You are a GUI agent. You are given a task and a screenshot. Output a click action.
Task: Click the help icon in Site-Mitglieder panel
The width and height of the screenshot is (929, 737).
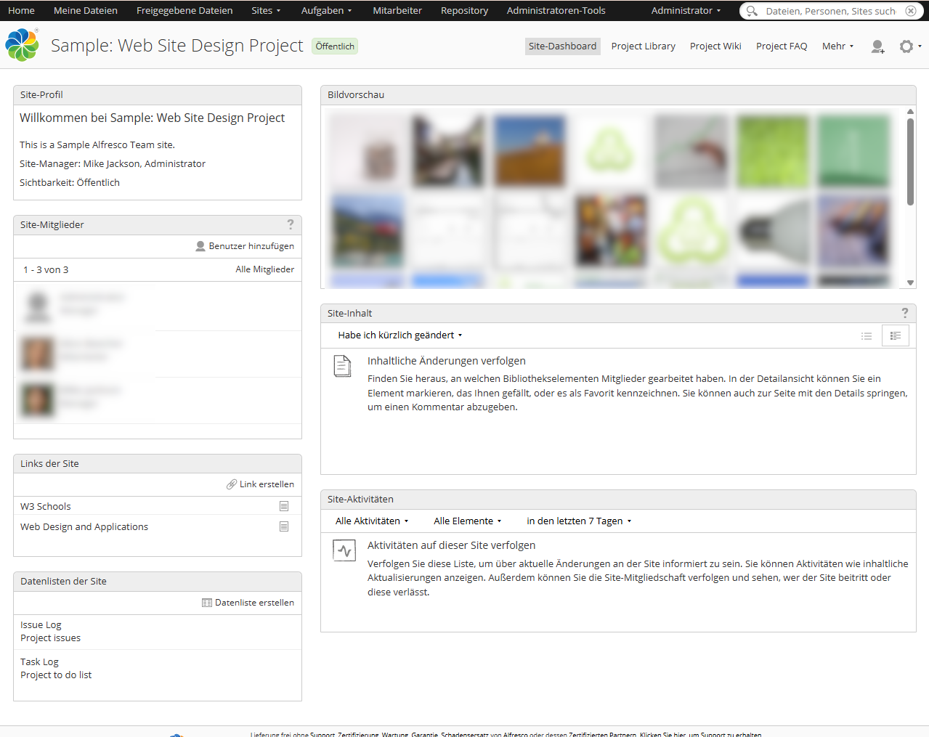291,224
